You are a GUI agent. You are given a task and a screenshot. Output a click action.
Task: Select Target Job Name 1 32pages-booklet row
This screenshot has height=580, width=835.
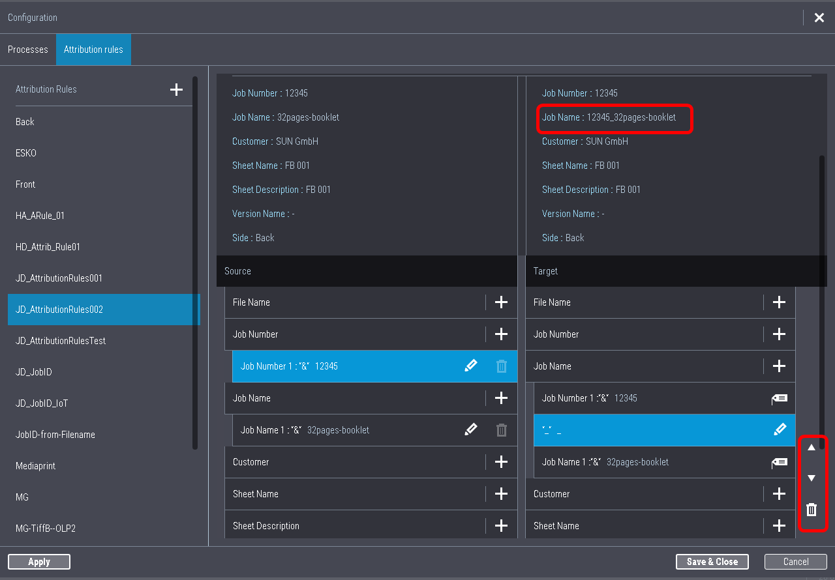[664, 462]
